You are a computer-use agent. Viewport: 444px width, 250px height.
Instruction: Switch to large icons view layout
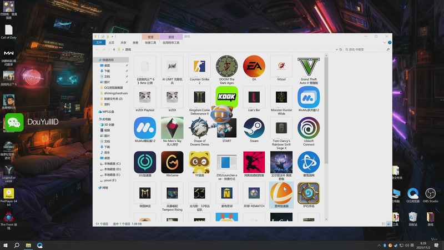[x=389, y=224]
